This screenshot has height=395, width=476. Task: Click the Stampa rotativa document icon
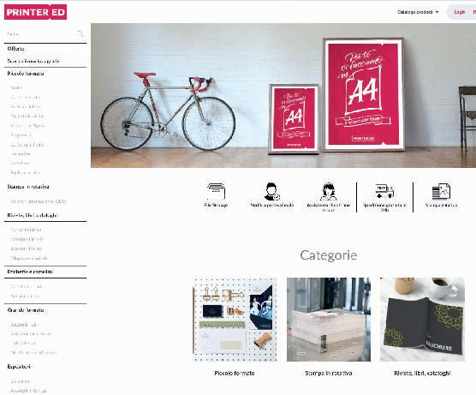click(441, 191)
